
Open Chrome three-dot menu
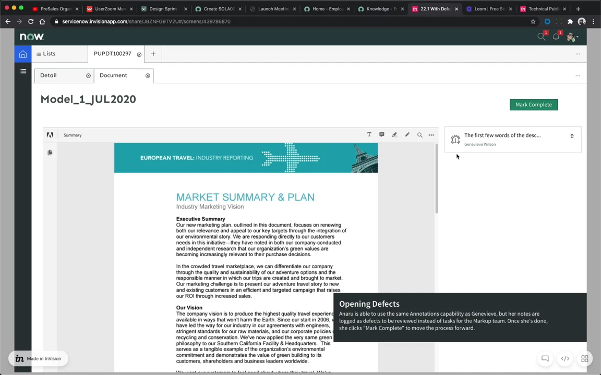(593, 21)
